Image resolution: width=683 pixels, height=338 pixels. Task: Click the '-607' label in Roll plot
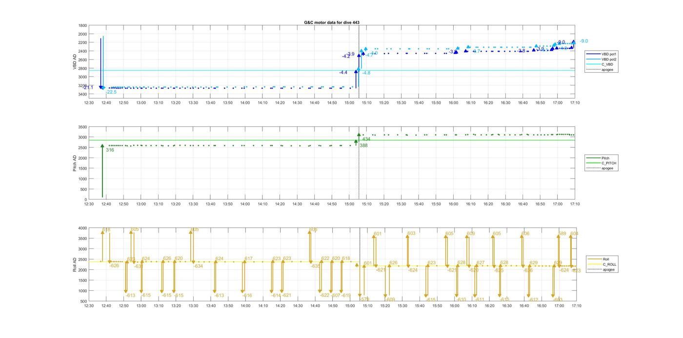[x=336, y=296]
